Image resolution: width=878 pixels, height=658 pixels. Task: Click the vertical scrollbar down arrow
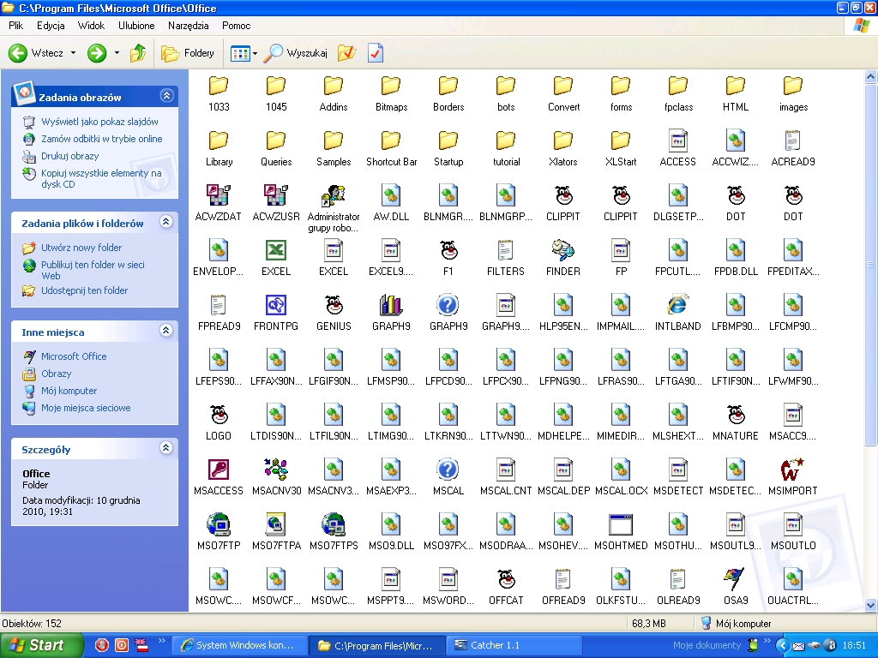tap(871, 606)
